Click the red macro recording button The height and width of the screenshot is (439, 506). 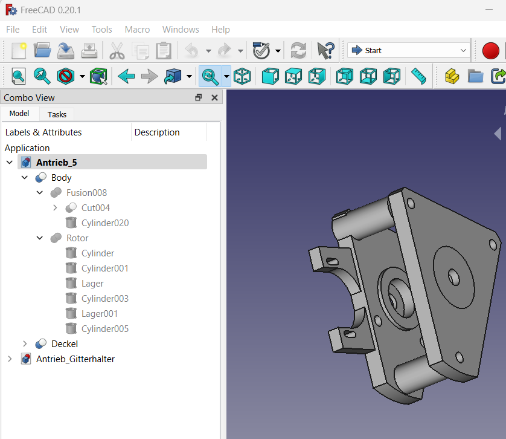point(490,51)
